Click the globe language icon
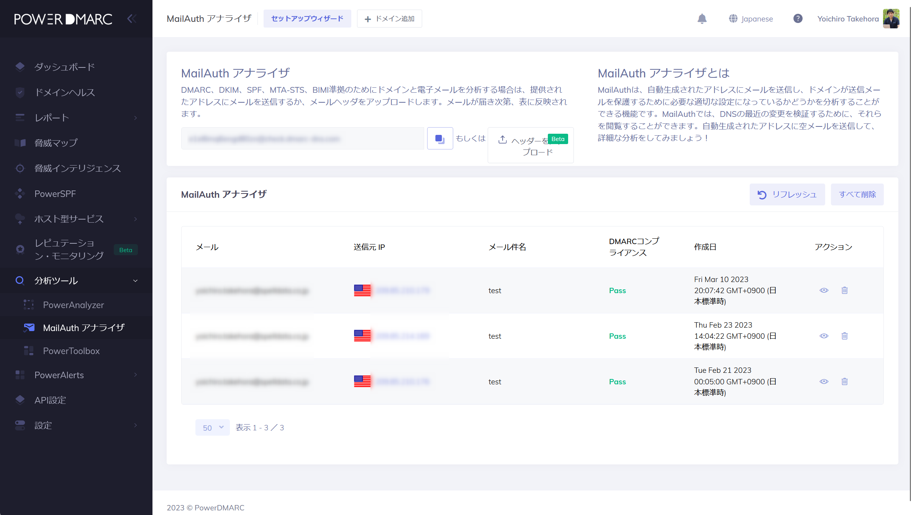This screenshot has height=515, width=911. click(x=733, y=19)
